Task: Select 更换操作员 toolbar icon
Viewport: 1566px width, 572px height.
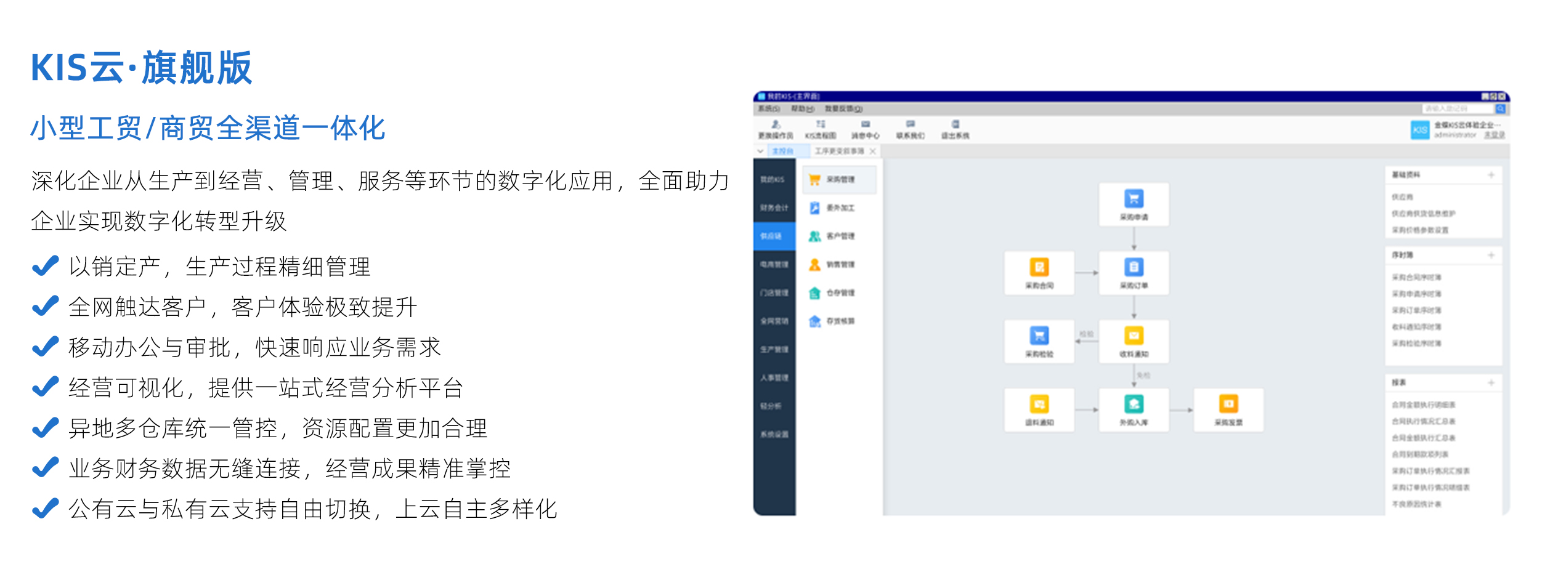Action: (x=776, y=130)
